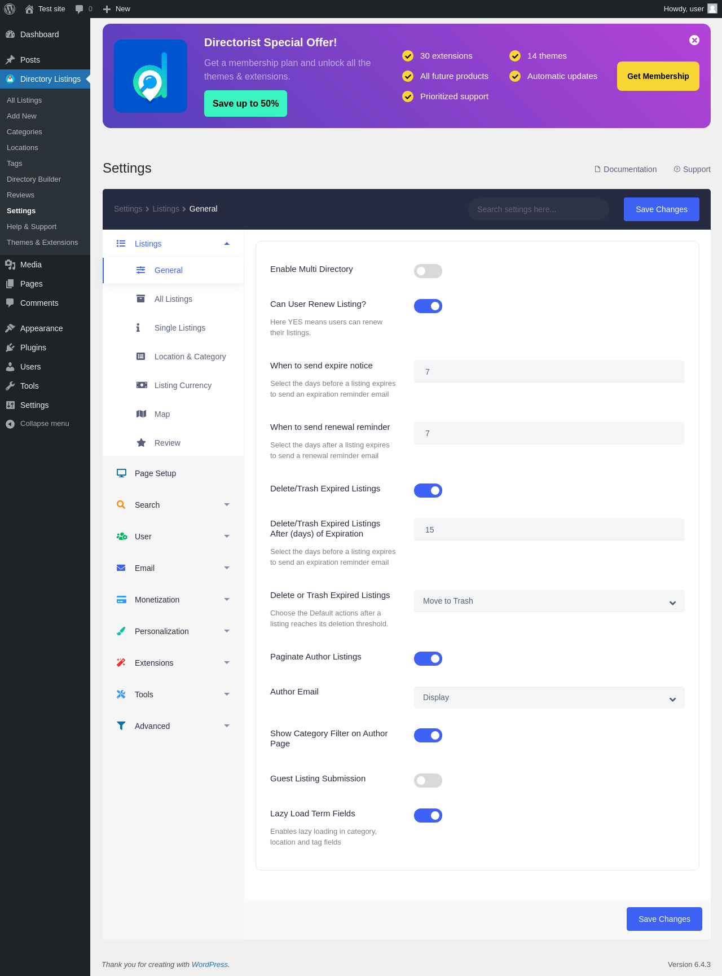Open the Support link near Settings heading
722x976 pixels.
coord(692,169)
